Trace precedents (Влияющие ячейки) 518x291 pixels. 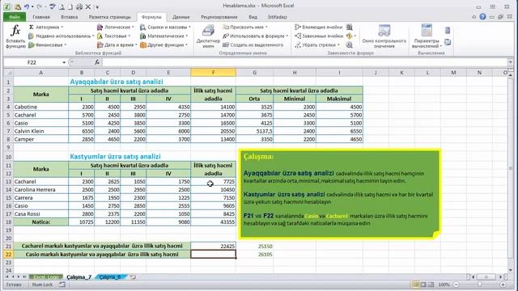[318, 27]
